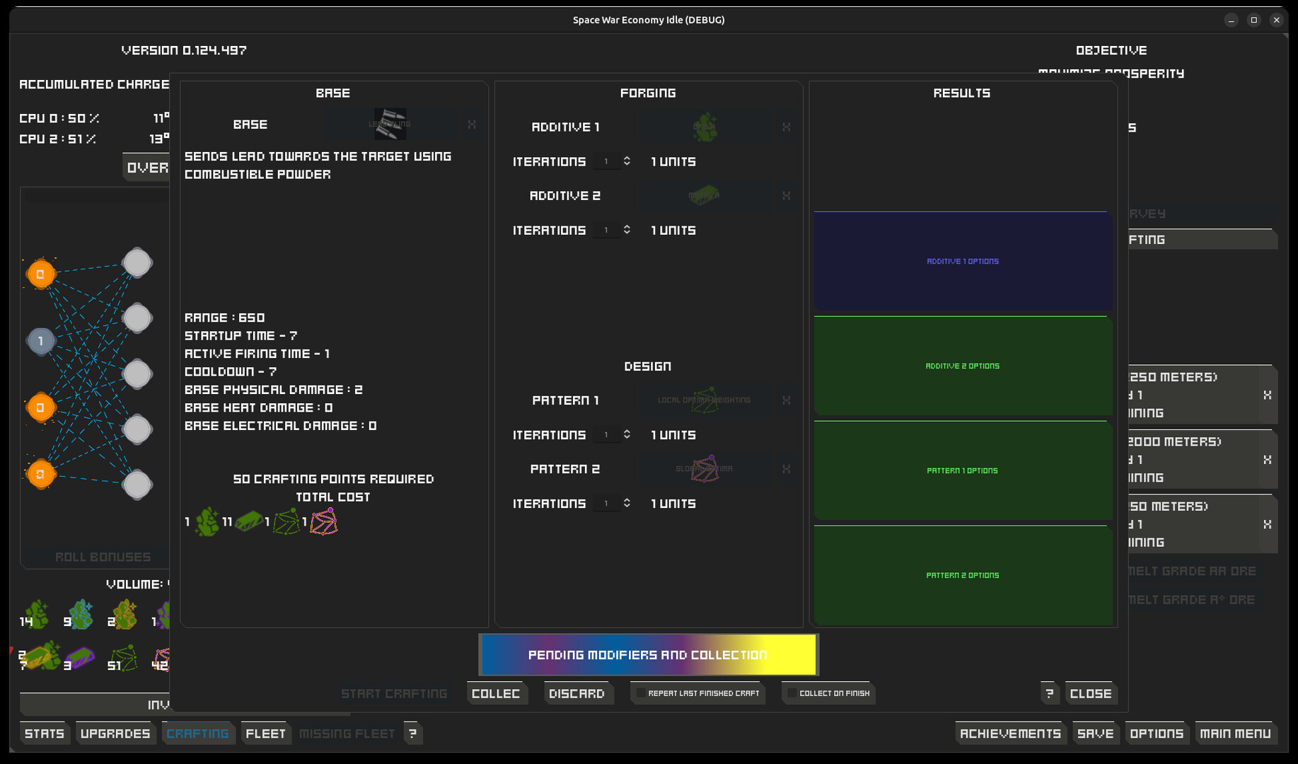Click the green ore icon in total cost
The height and width of the screenshot is (764, 1298).
click(x=207, y=522)
